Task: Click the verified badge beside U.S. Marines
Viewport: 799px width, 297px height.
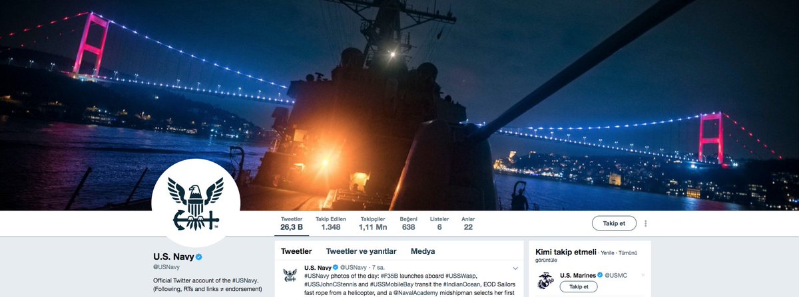Action: [600, 275]
